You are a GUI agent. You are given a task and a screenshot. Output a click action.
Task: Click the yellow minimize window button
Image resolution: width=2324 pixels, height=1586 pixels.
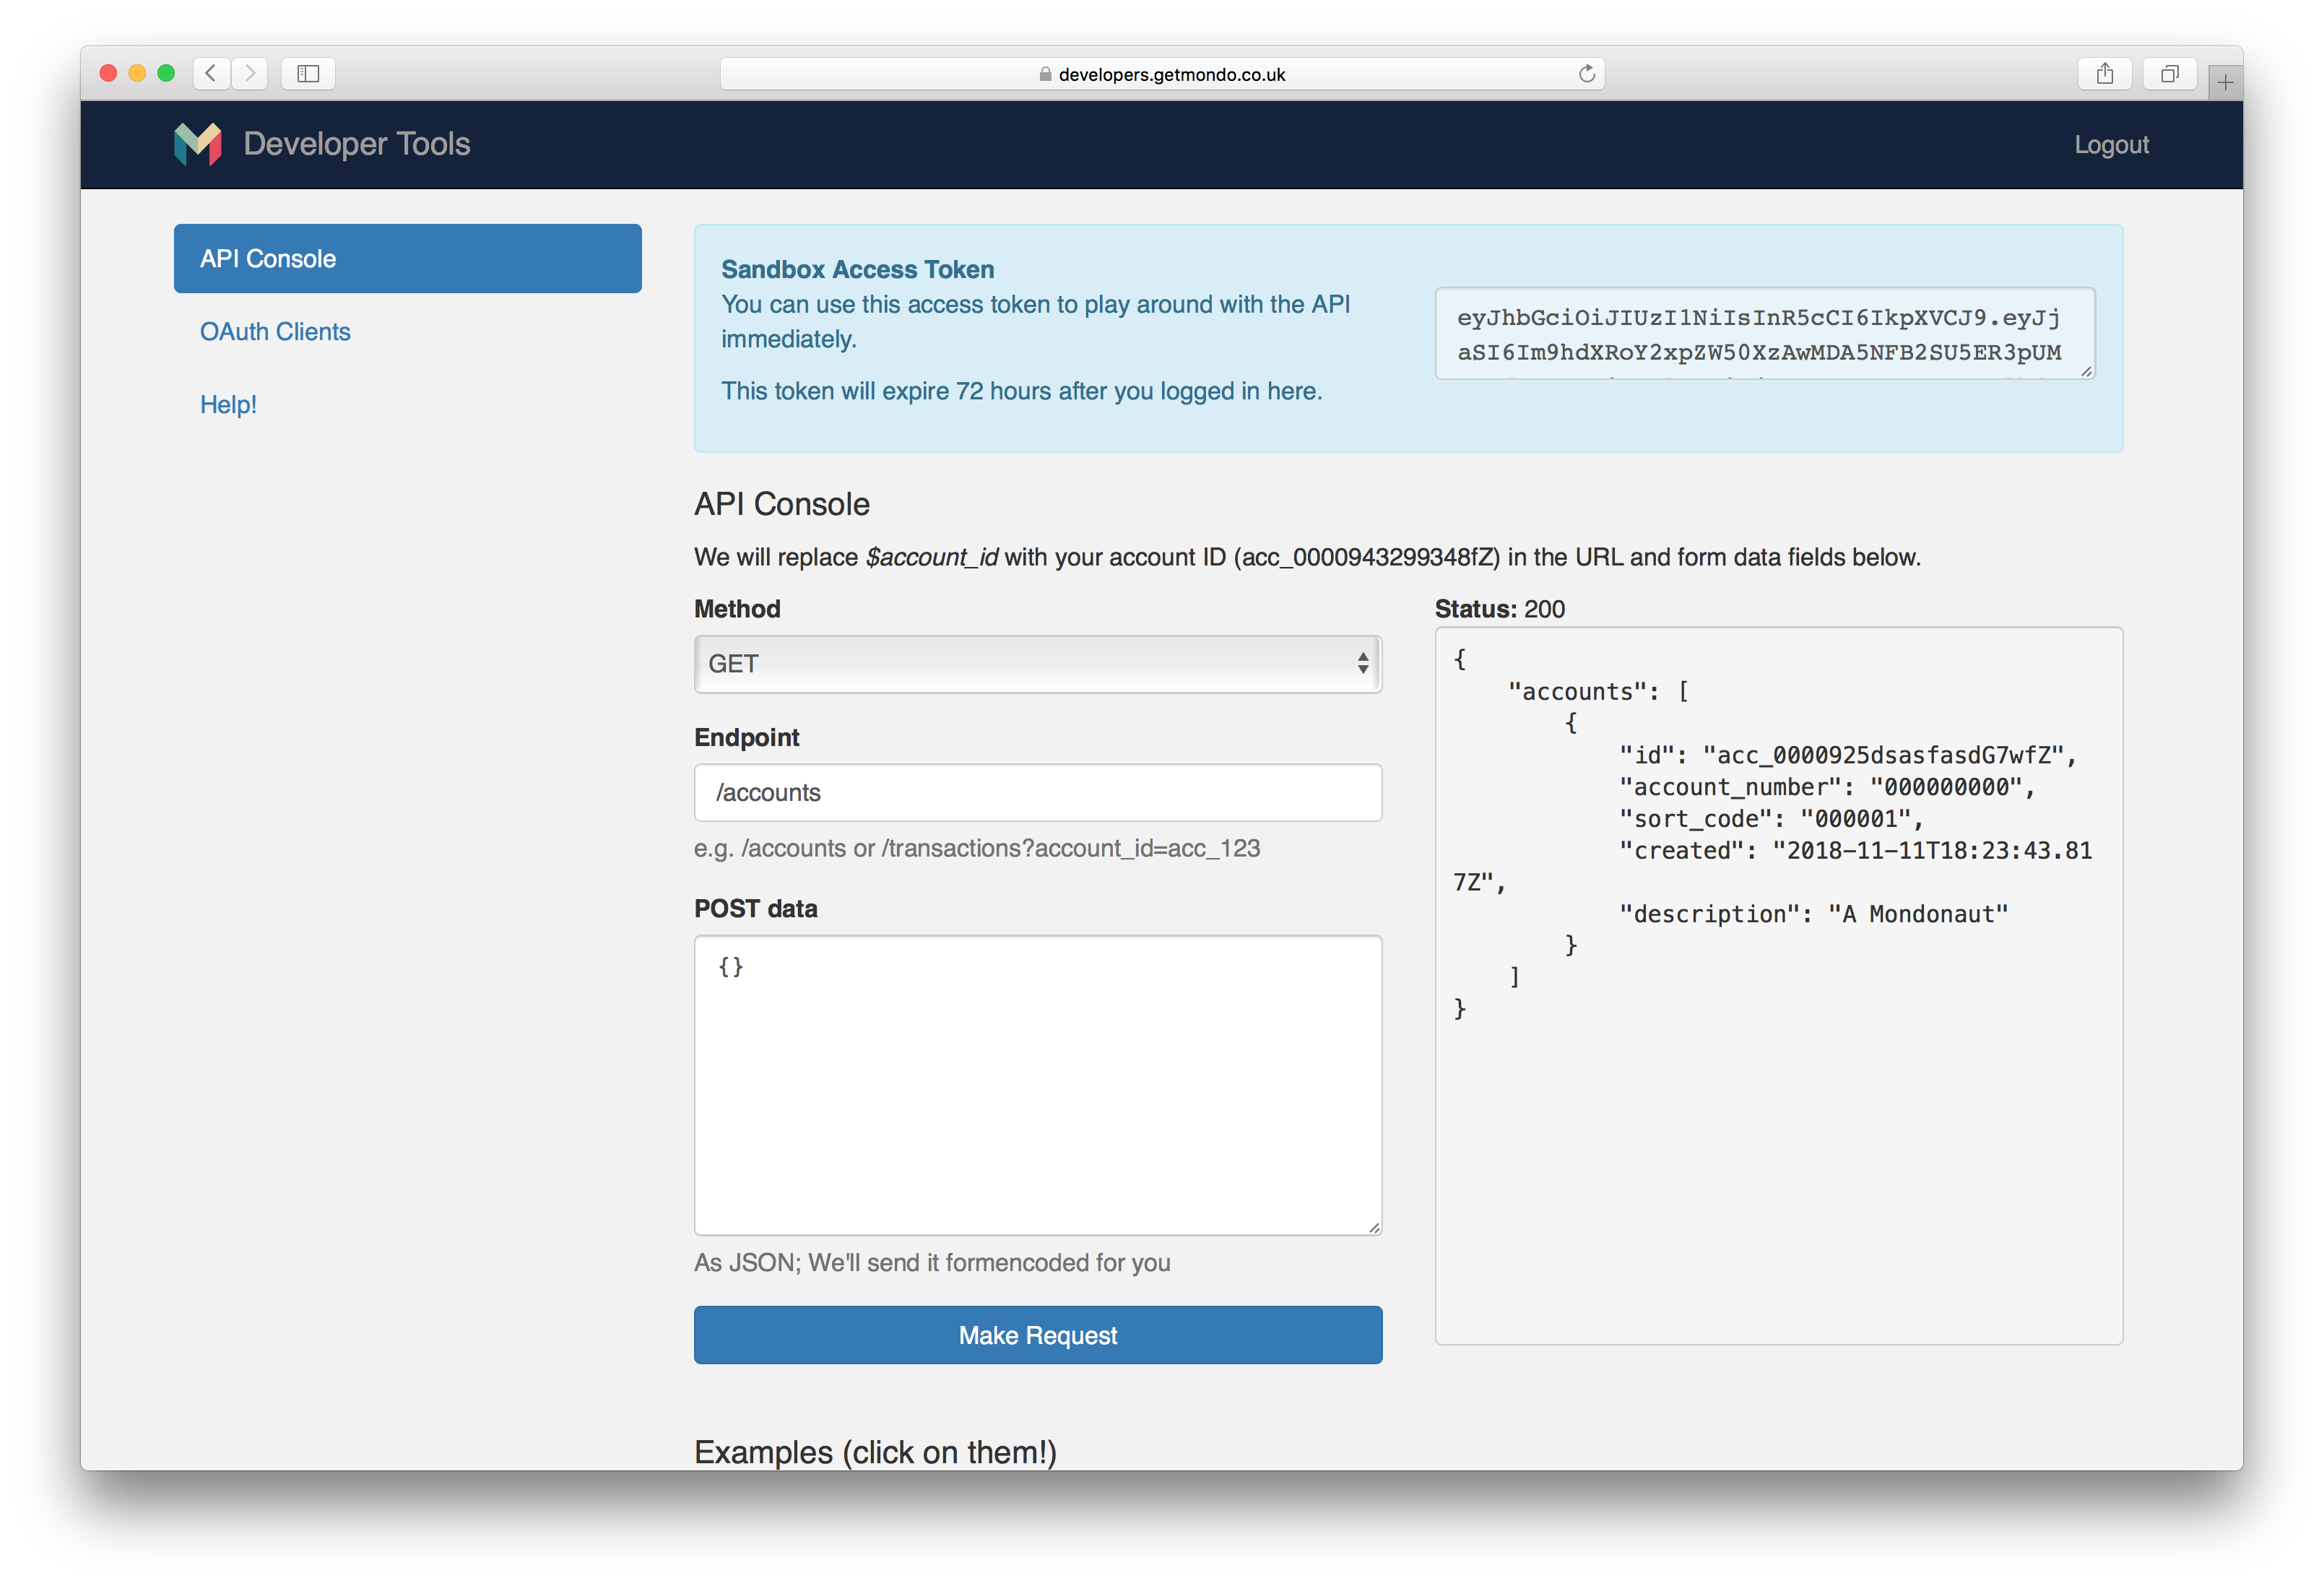tap(138, 73)
